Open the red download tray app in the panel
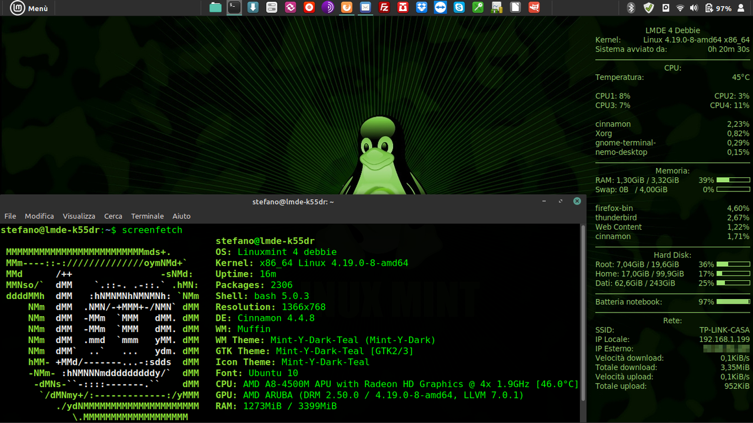This screenshot has width=753, height=423. 403,8
